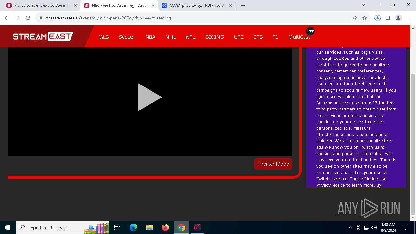
Task: Open the Windows Start menu
Action: 8,227
